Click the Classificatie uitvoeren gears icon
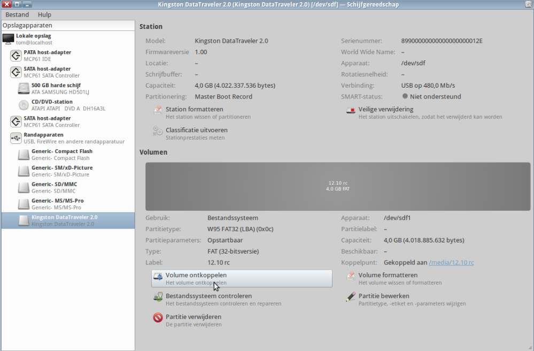 [158, 131]
